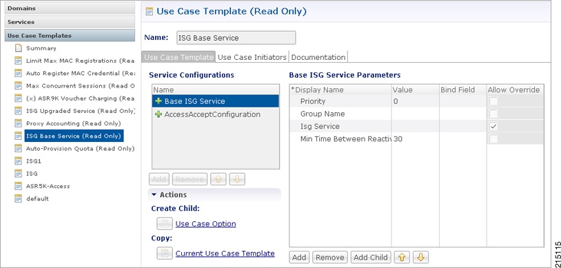The height and width of the screenshot is (268, 561).
Task: Click the Add Child button
Action: pos(370,257)
